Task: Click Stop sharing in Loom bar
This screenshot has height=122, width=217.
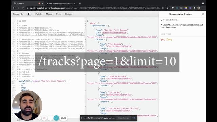Action: click(x=123, y=118)
